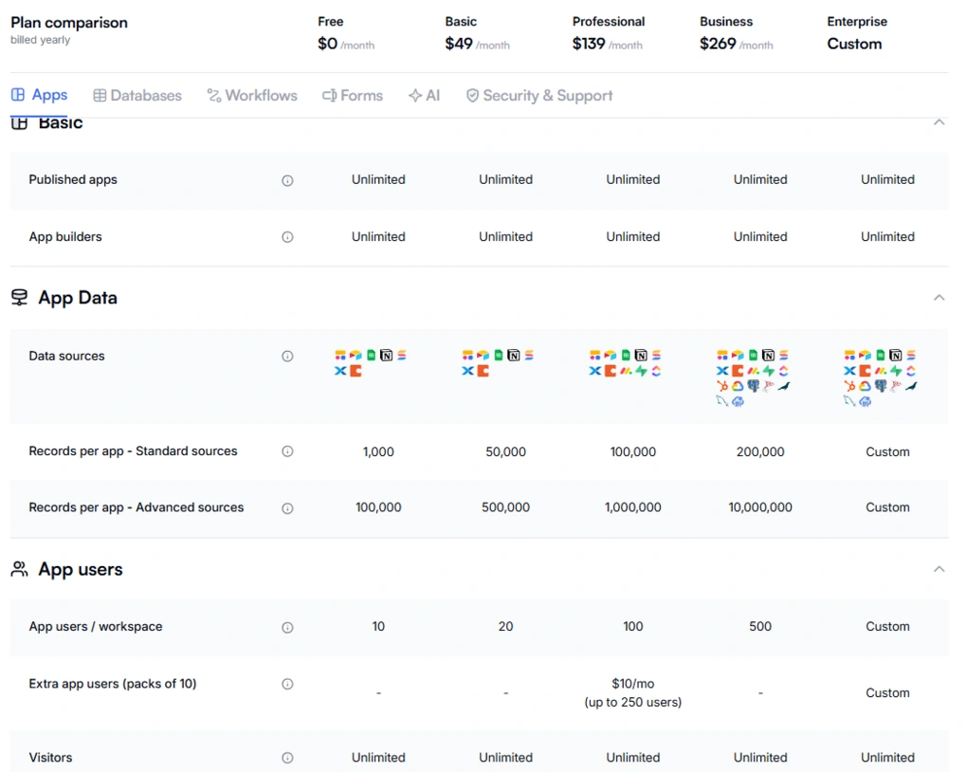Click the Notion icon in Free plan data sources
Screen dimensions: 967x772
pyautogui.click(x=387, y=355)
